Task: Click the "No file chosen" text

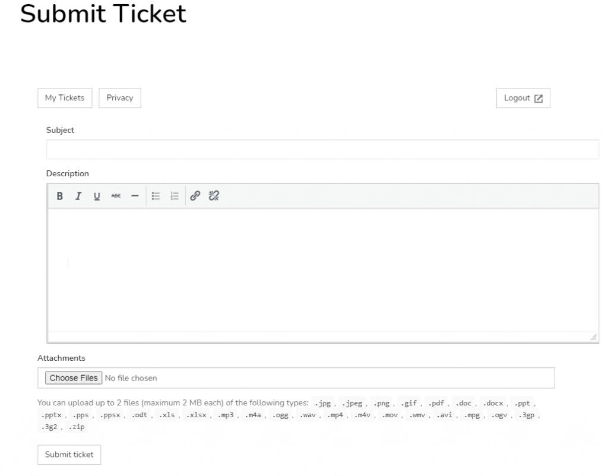Action: [131, 378]
